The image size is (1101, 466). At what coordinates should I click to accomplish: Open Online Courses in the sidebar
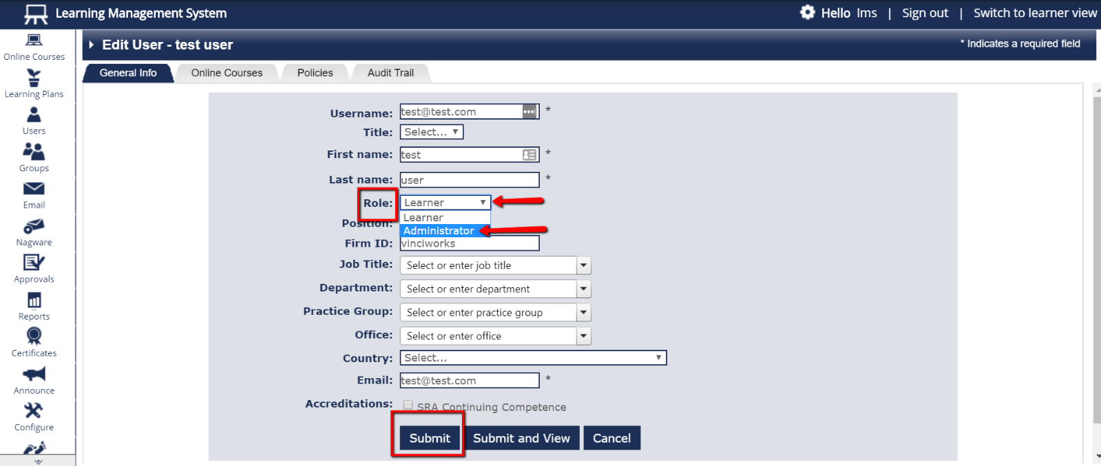(x=34, y=47)
